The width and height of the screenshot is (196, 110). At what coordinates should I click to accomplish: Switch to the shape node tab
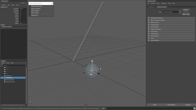point(162,7)
